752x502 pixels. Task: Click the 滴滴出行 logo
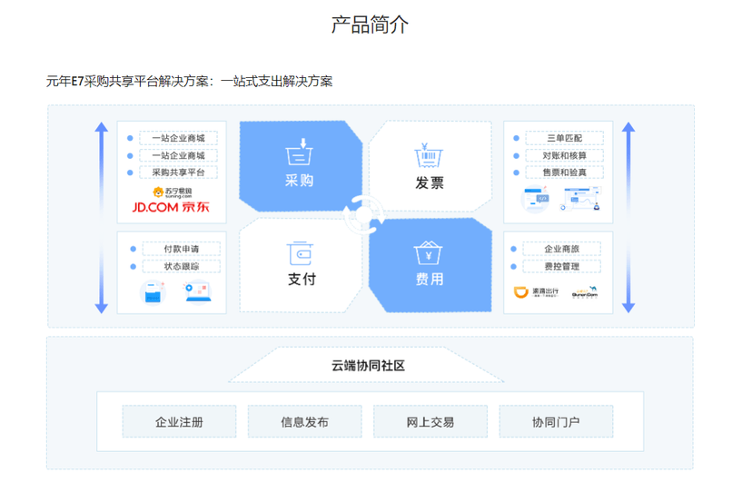(533, 293)
